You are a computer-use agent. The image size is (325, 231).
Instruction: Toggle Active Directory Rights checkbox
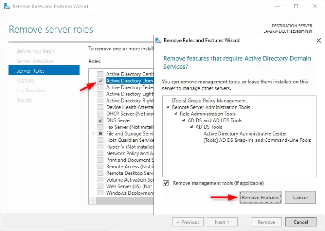click(101, 101)
